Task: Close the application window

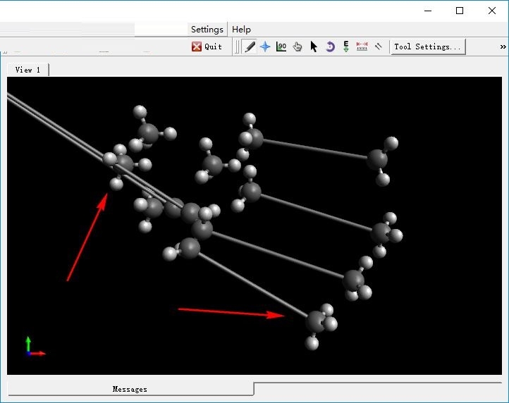Action: (492, 11)
